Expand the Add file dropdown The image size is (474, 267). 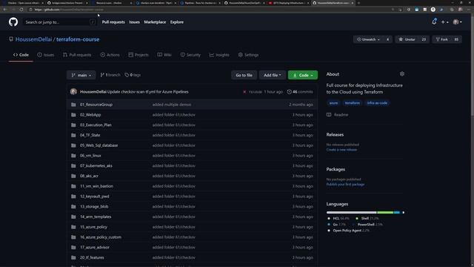[x=272, y=75]
